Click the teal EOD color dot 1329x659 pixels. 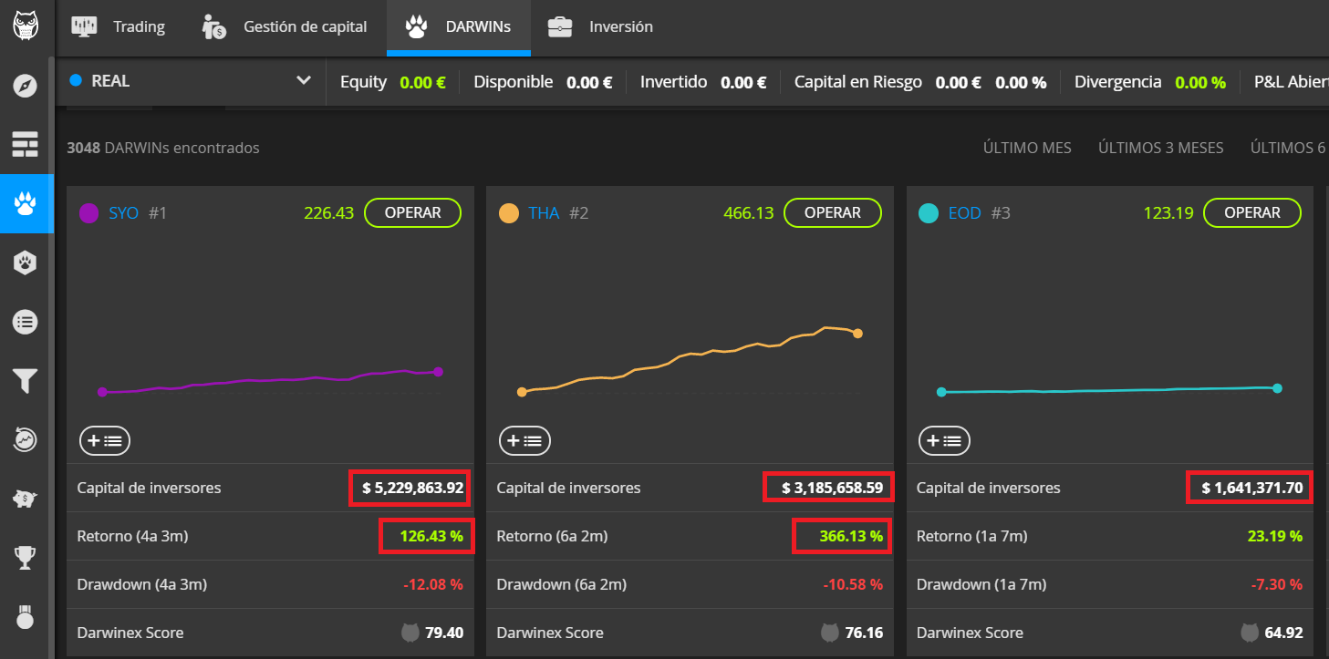coord(928,213)
